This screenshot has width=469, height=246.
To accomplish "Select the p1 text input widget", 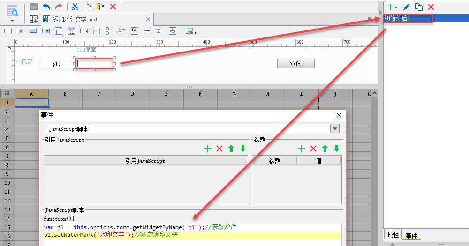I will pyautogui.click(x=94, y=63).
